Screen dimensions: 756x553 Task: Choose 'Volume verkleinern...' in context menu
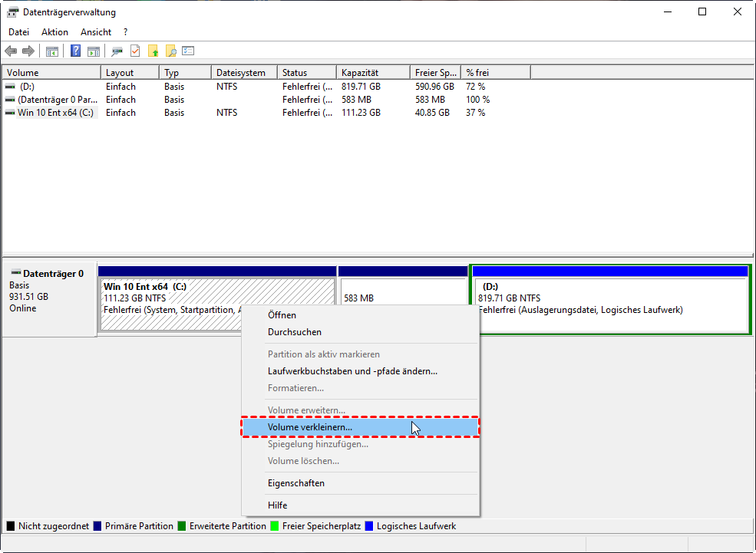(310, 427)
